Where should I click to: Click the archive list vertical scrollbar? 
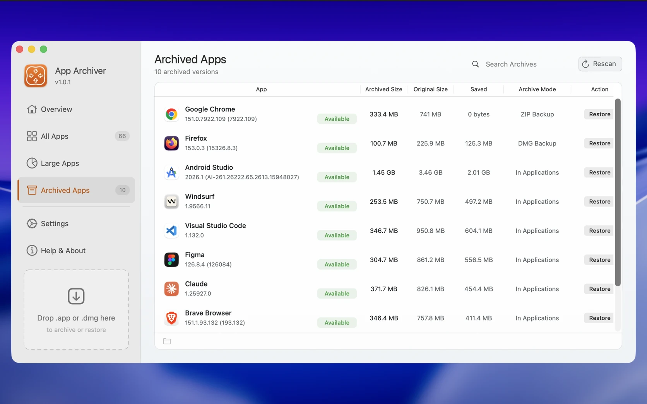tap(618, 193)
